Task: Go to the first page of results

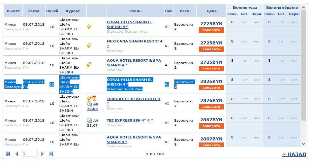Action: point(8,154)
